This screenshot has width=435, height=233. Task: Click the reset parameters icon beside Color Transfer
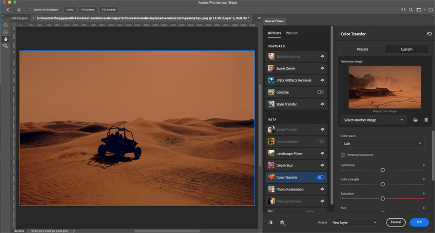[430, 34]
